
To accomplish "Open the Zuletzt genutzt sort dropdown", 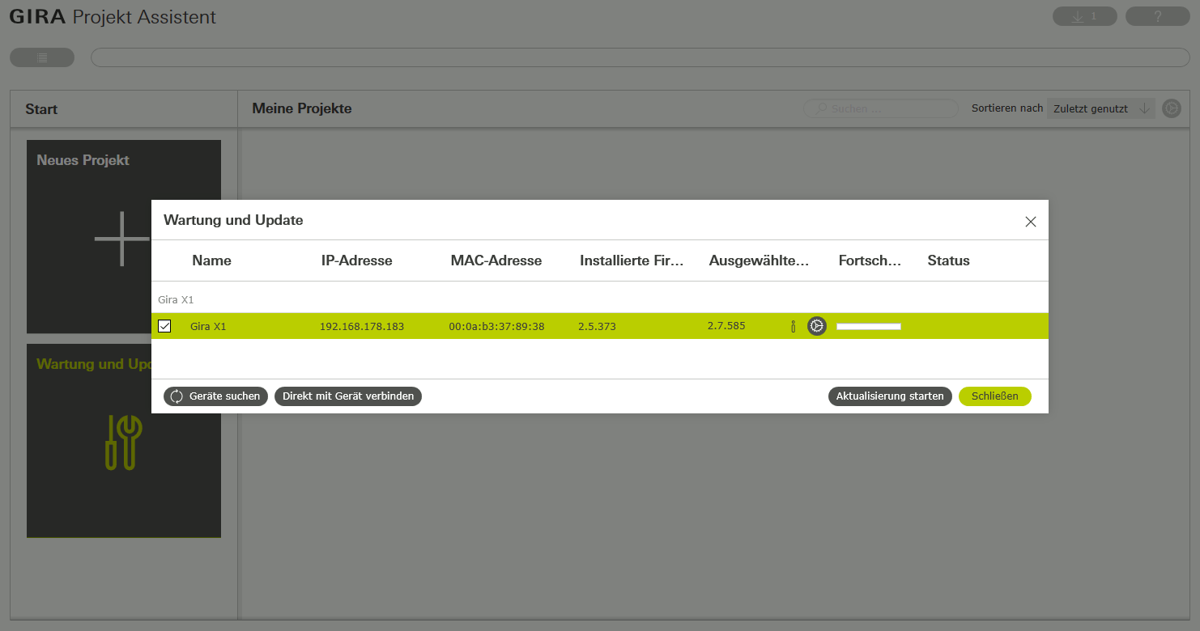I will coord(1101,108).
